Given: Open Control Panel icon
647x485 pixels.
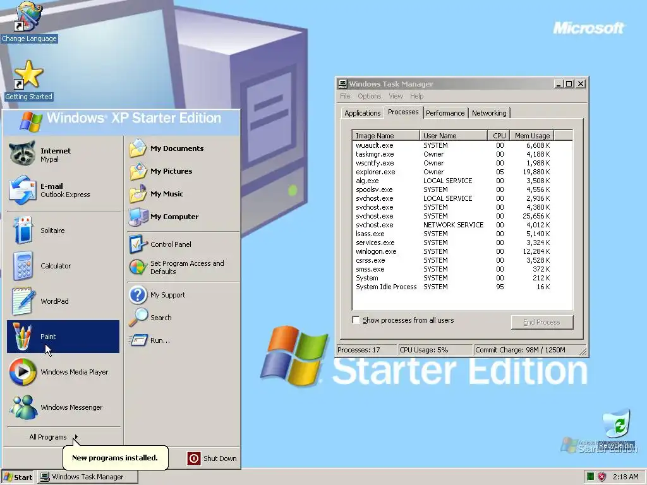Looking at the screenshot, I should point(138,244).
